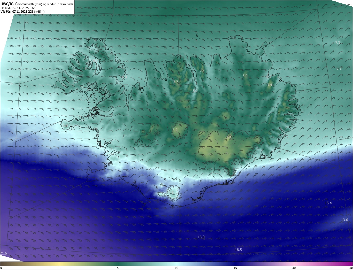Screen dimensions: 353x270
Task: Click the 16.5 value label over the sea
Action: (238, 250)
